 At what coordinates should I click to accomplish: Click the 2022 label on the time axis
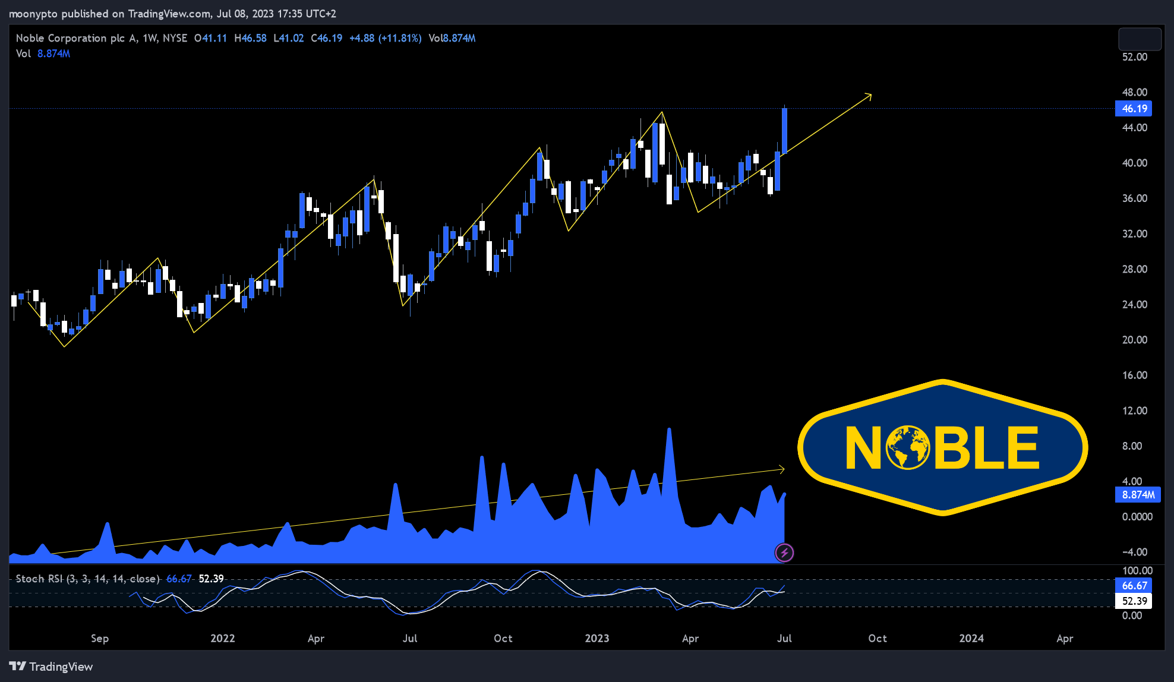point(223,638)
